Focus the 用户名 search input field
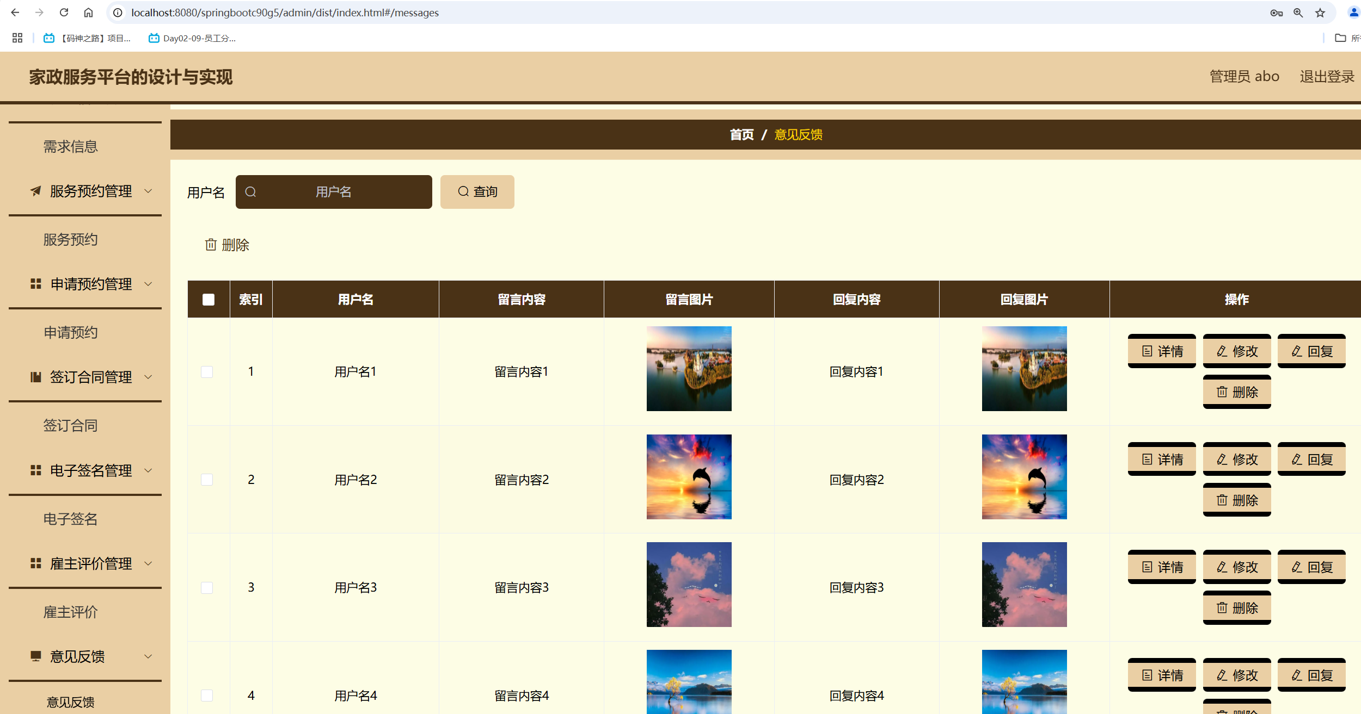1361x714 pixels. tap(334, 192)
